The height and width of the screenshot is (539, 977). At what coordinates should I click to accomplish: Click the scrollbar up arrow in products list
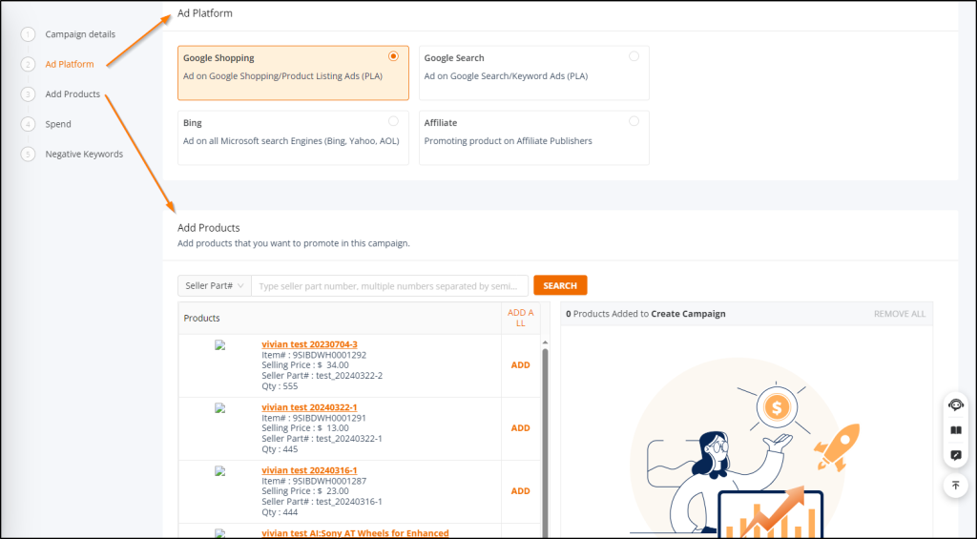point(545,342)
